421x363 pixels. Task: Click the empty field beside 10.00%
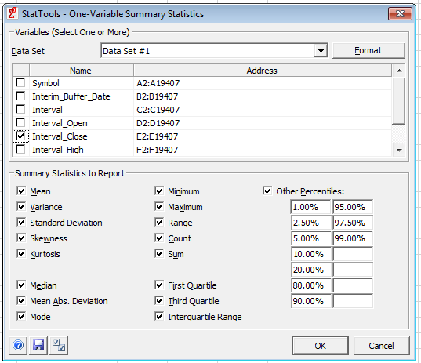pos(353,254)
